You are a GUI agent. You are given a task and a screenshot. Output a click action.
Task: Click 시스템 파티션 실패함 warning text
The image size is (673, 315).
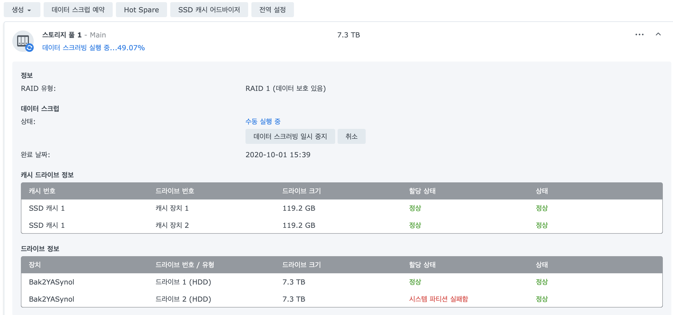[438, 299]
